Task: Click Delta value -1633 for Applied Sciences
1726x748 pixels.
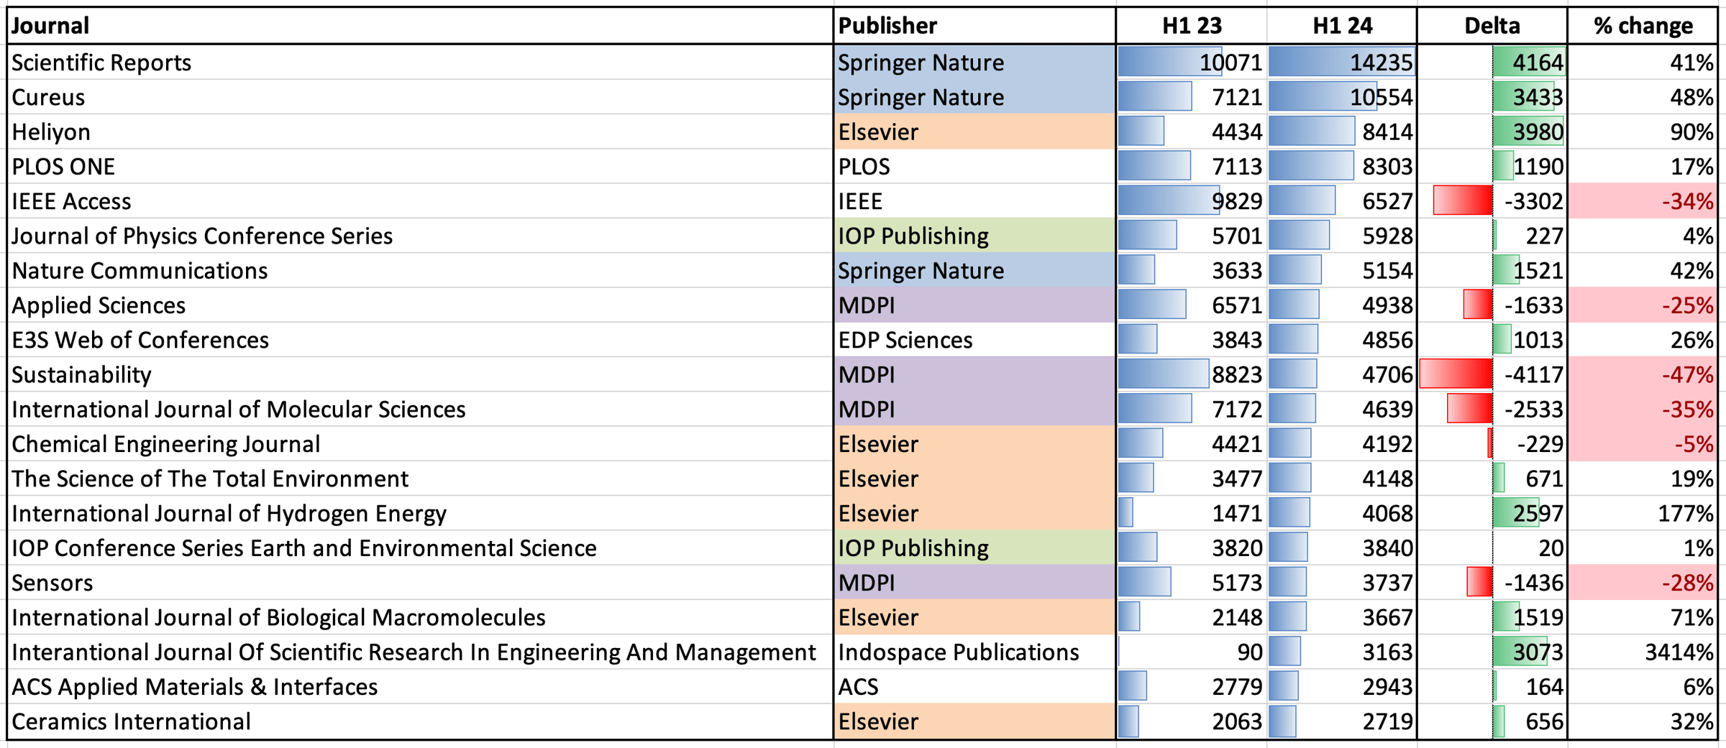Action: point(1492,305)
